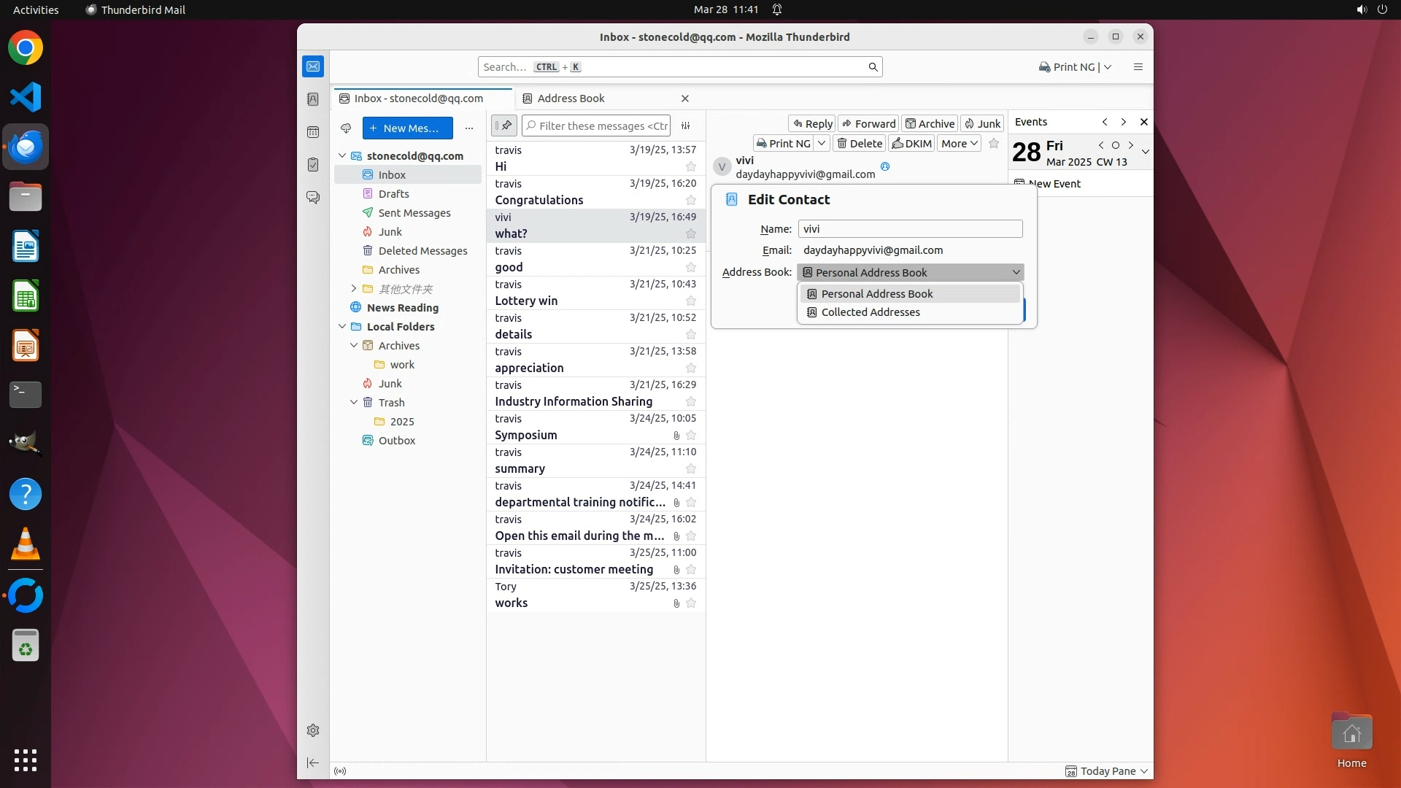This screenshot has width=1401, height=788.
Task: Click search magnifier icon in global search
Action: click(873, 67)
